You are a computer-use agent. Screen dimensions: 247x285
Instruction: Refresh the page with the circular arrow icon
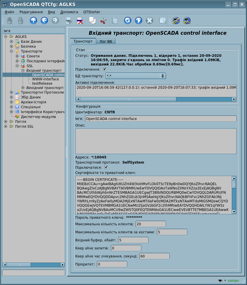(x=128, y=21)
